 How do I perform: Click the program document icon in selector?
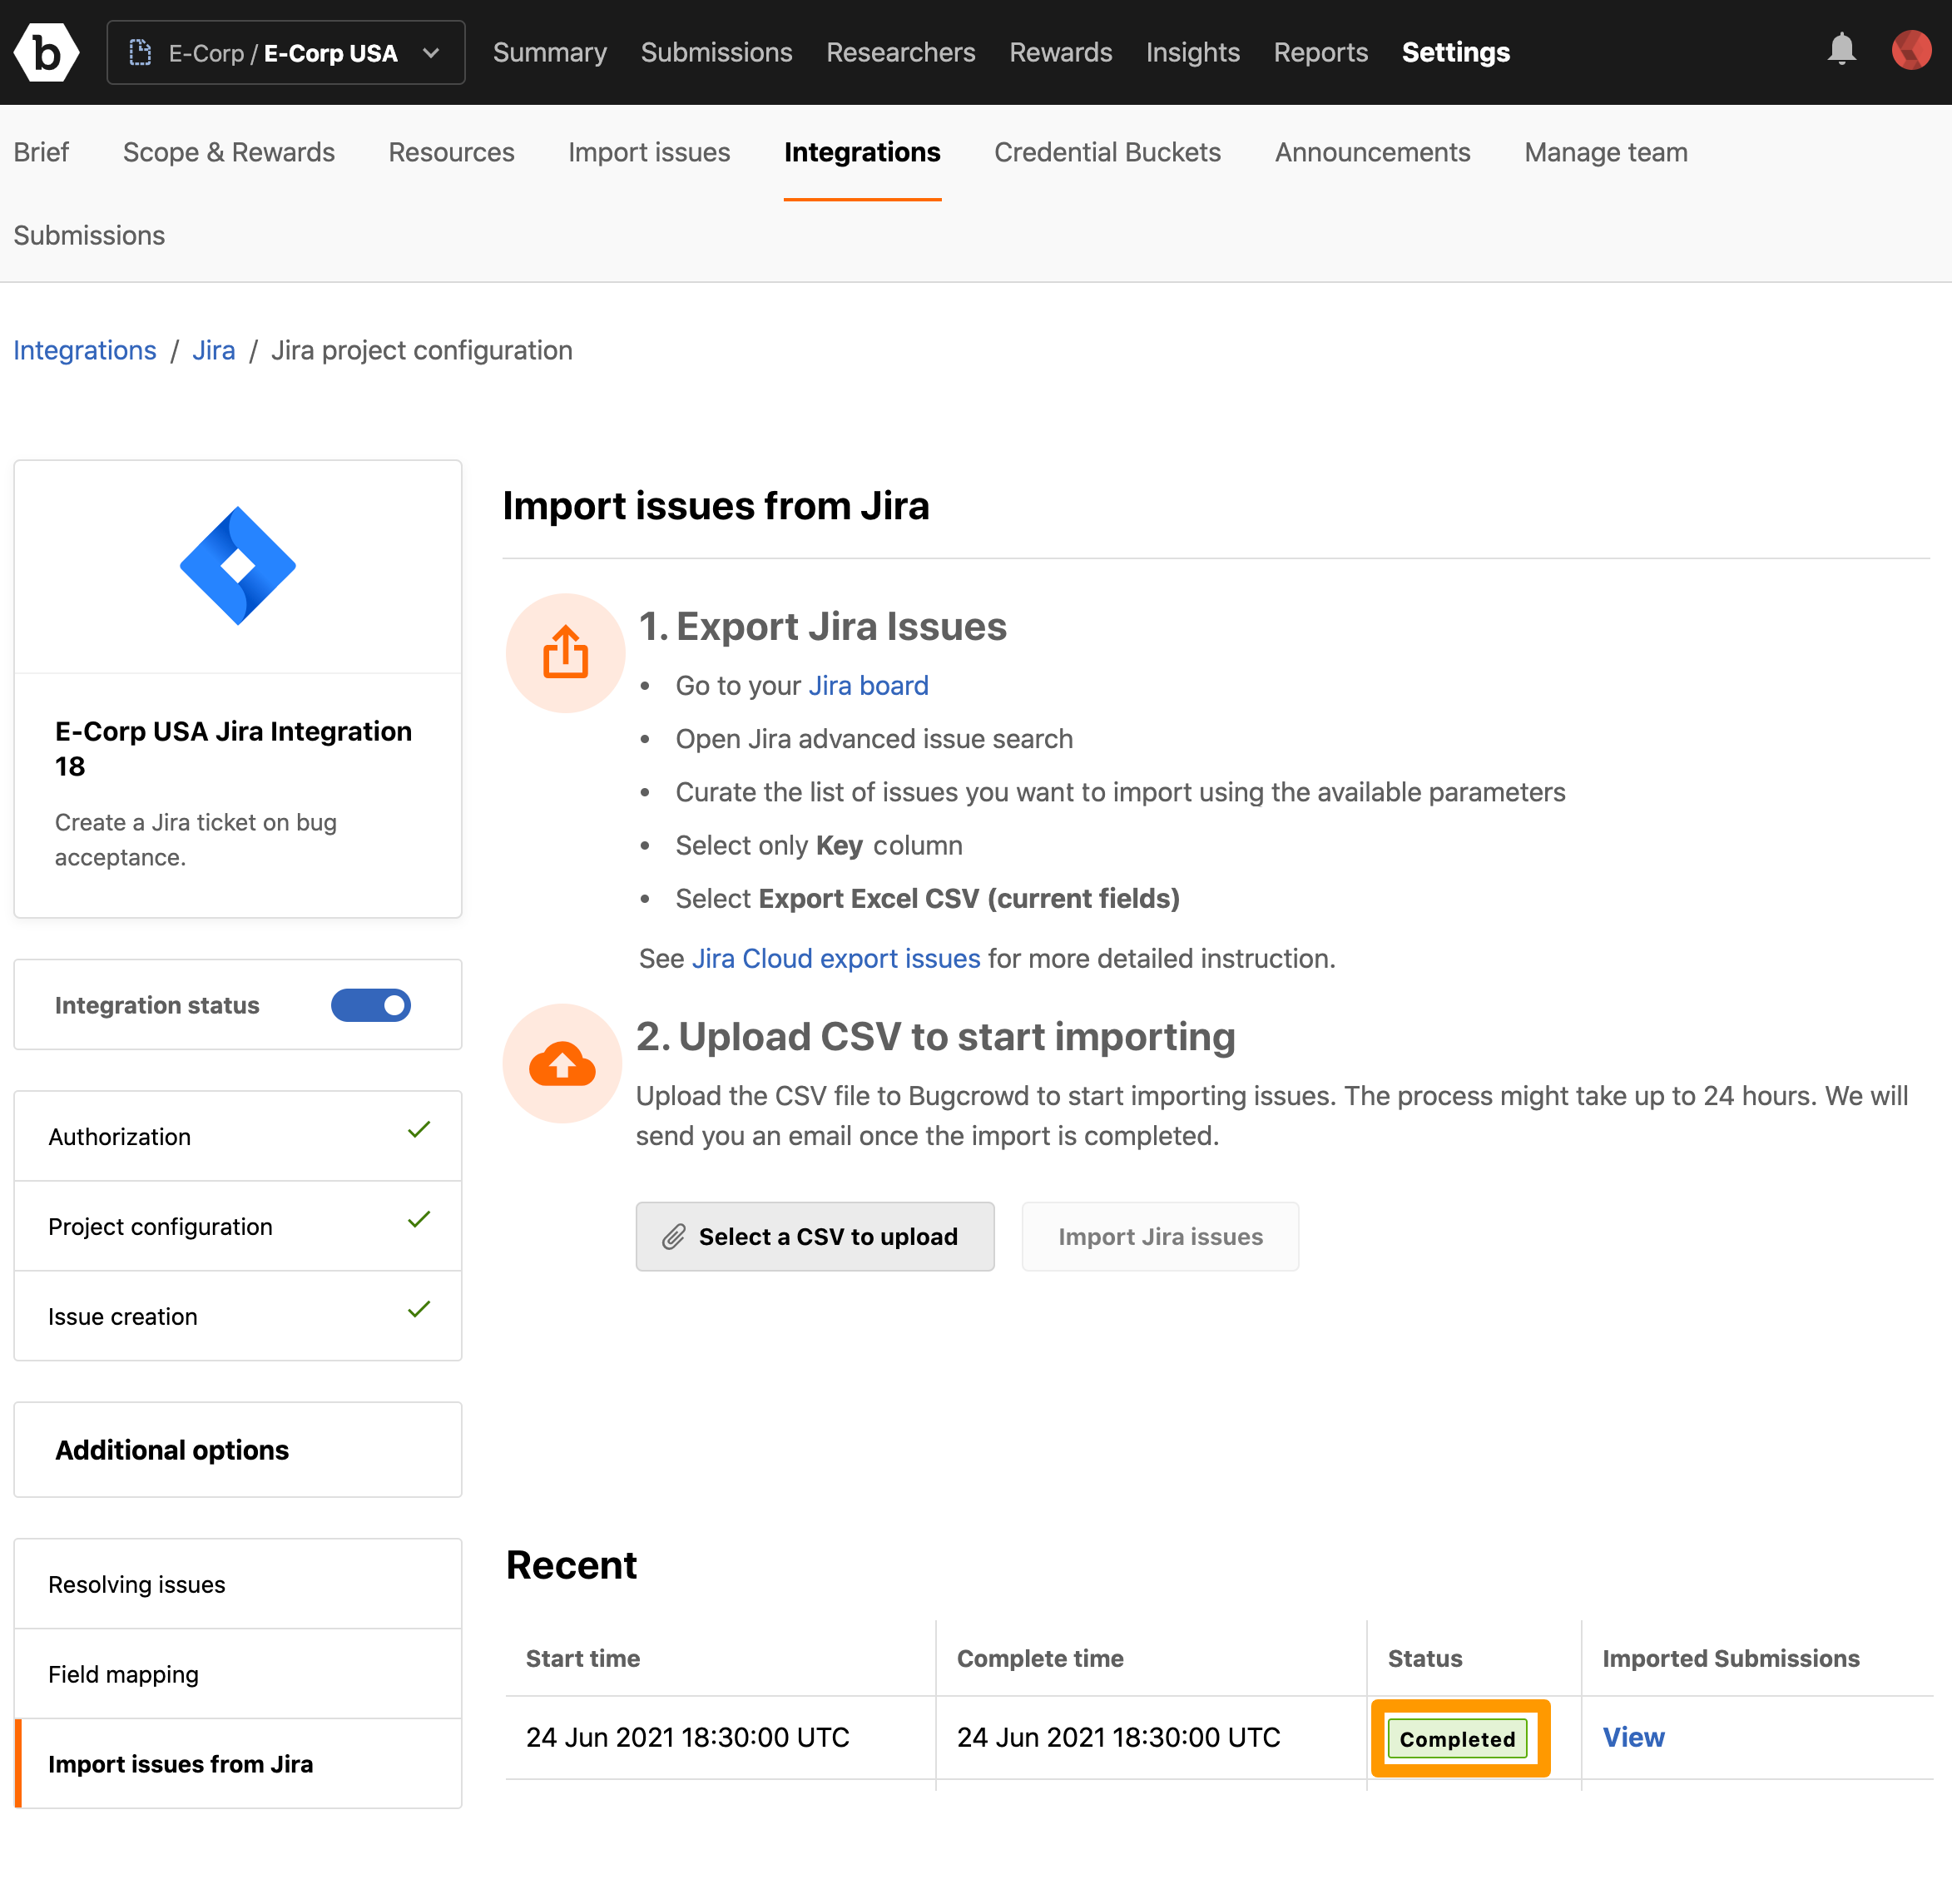[x=141, y=53]
